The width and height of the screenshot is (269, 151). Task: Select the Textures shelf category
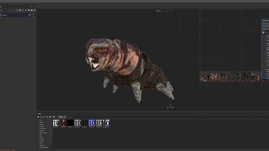point(42,130)
